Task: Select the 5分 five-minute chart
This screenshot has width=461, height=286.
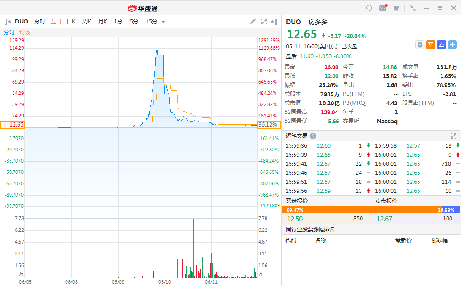Action: (x=134, y=22)
